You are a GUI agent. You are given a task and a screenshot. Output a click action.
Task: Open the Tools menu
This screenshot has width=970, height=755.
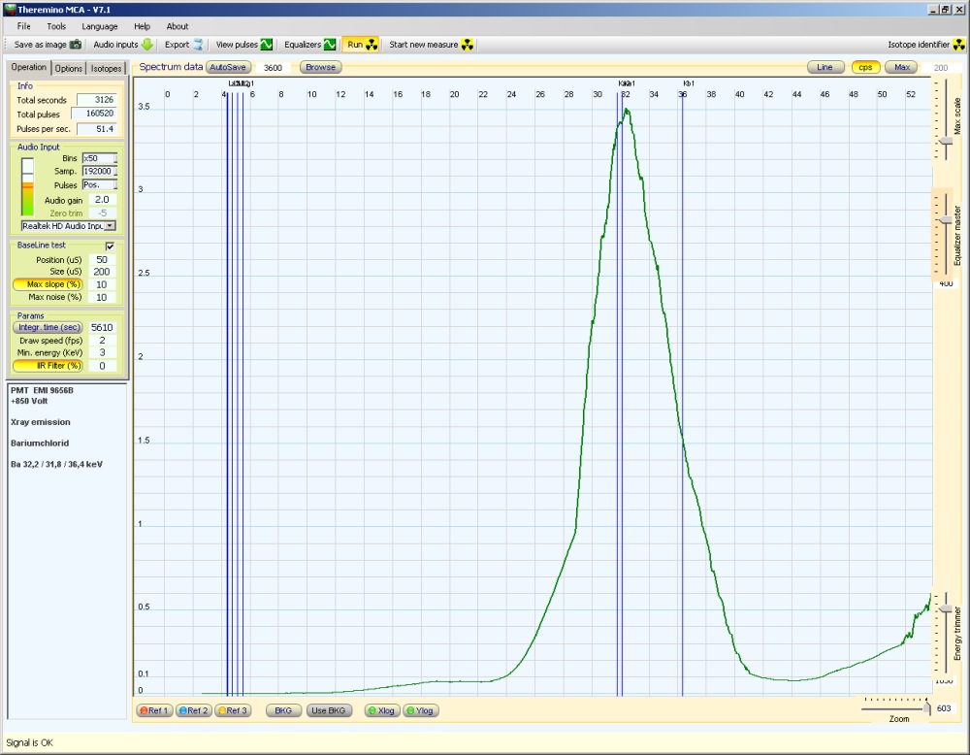(56, 26)
